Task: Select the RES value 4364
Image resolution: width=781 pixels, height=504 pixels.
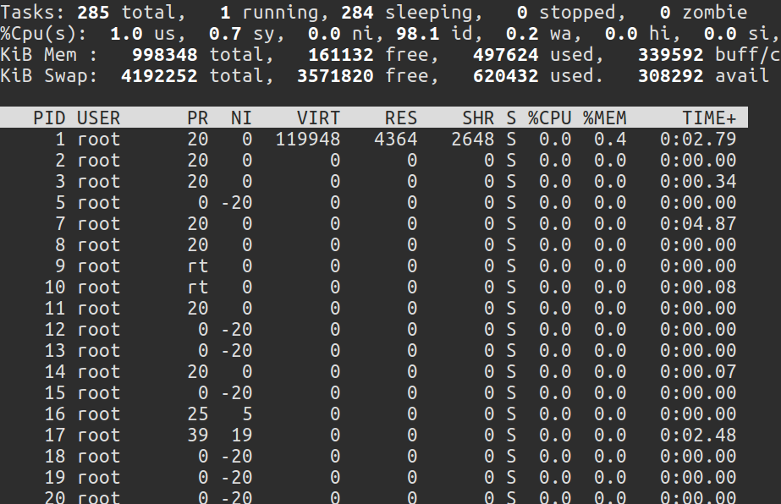Action: [395, 140]
